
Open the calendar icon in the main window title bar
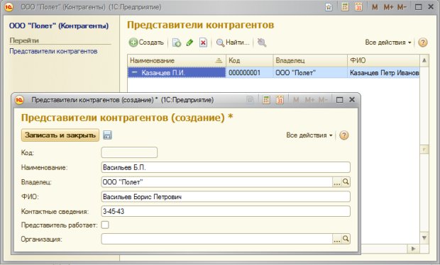[x=358, y=7]
